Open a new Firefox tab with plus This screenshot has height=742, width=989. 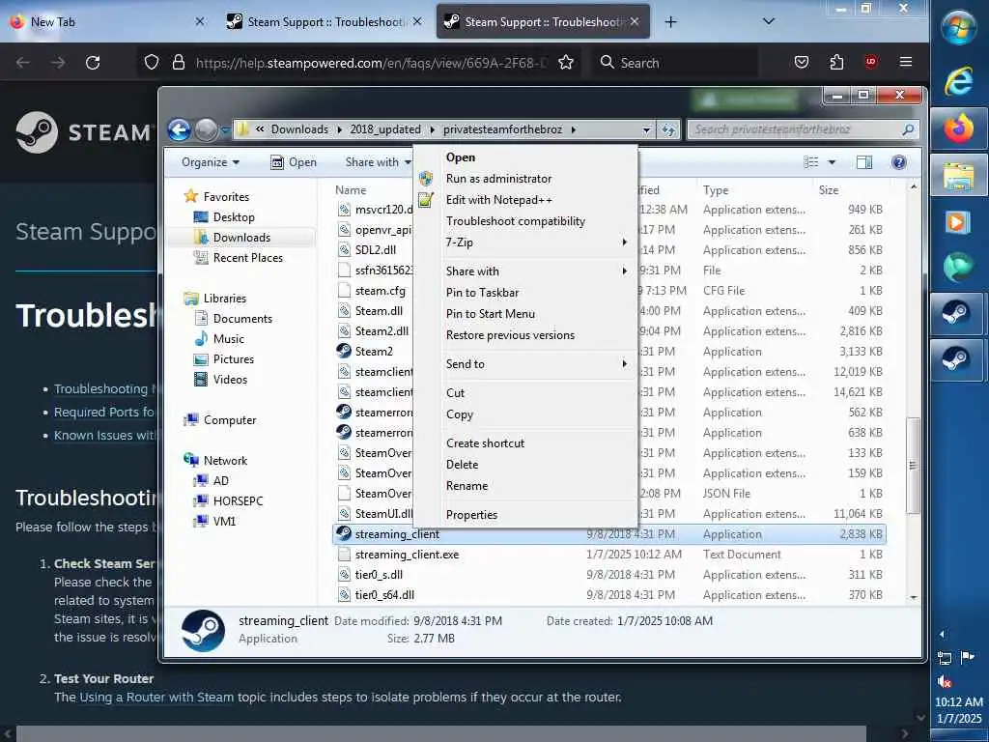[x=670, y=22]
